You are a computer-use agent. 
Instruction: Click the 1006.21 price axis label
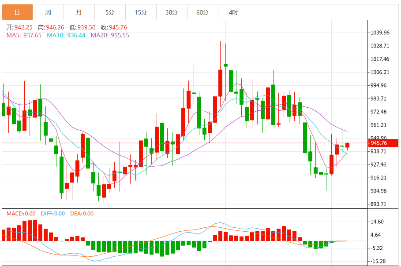380,73
